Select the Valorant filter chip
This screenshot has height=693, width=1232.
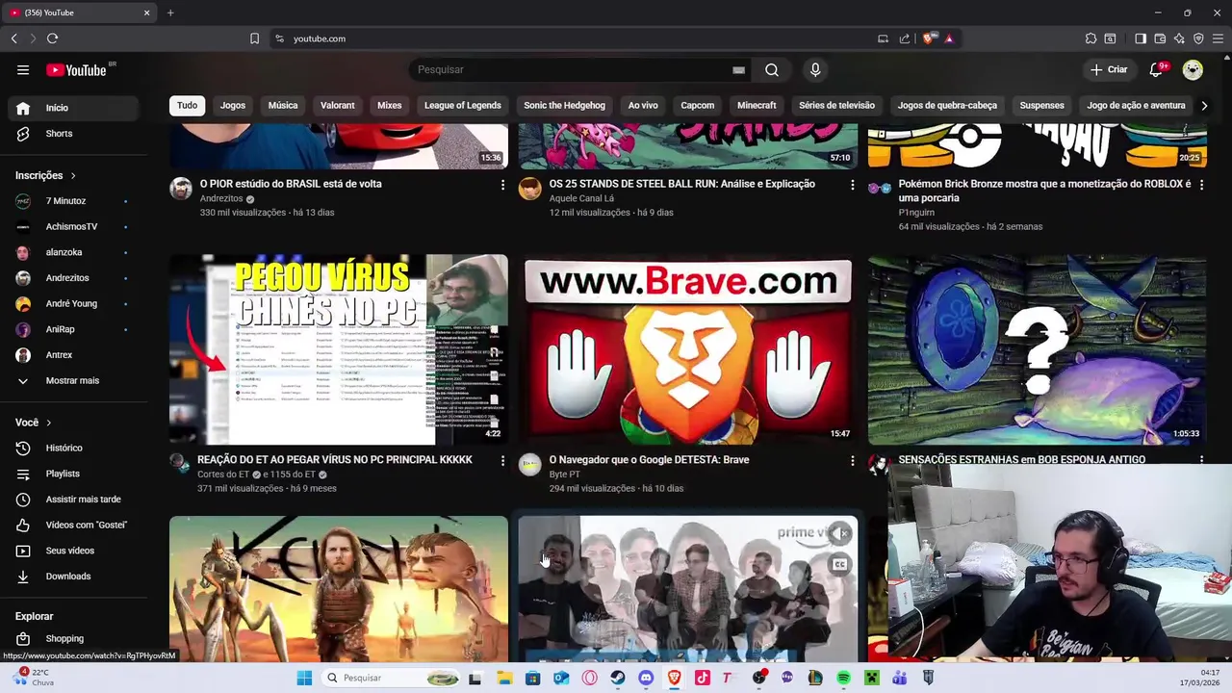(x=338, y=106)
